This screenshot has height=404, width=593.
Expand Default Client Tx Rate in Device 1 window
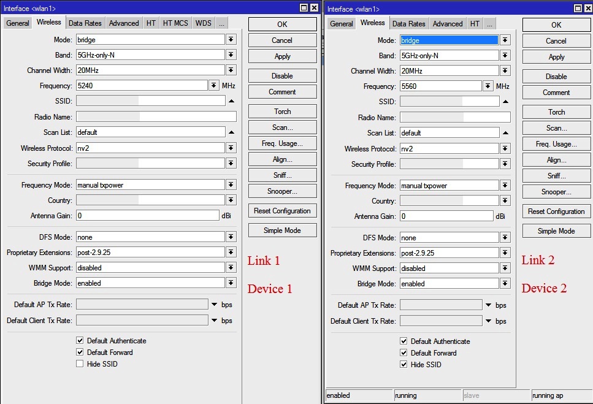214,321
